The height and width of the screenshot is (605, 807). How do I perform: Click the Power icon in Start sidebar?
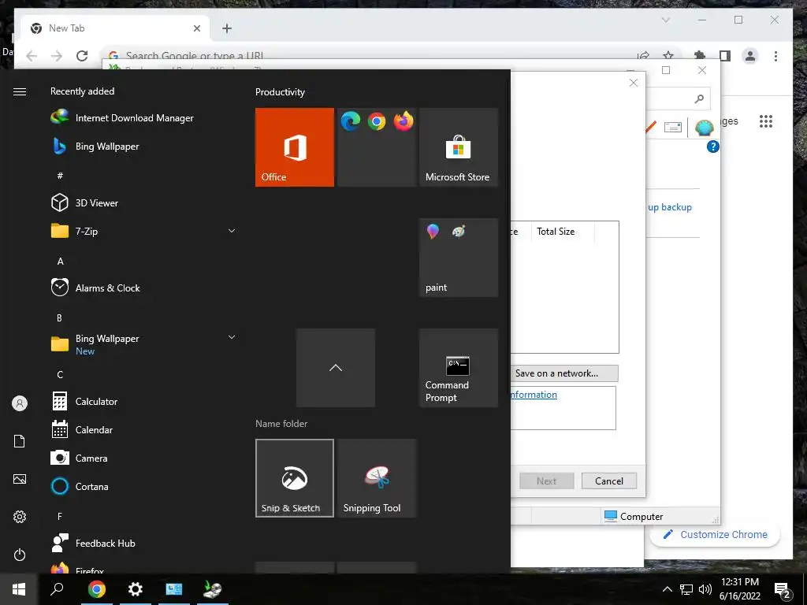(x=20, y=555)
